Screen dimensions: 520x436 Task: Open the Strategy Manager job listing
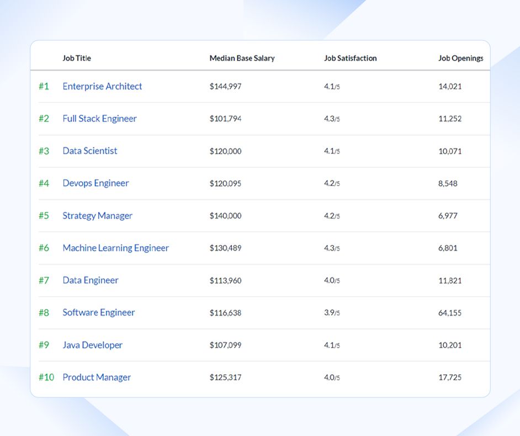97,216
